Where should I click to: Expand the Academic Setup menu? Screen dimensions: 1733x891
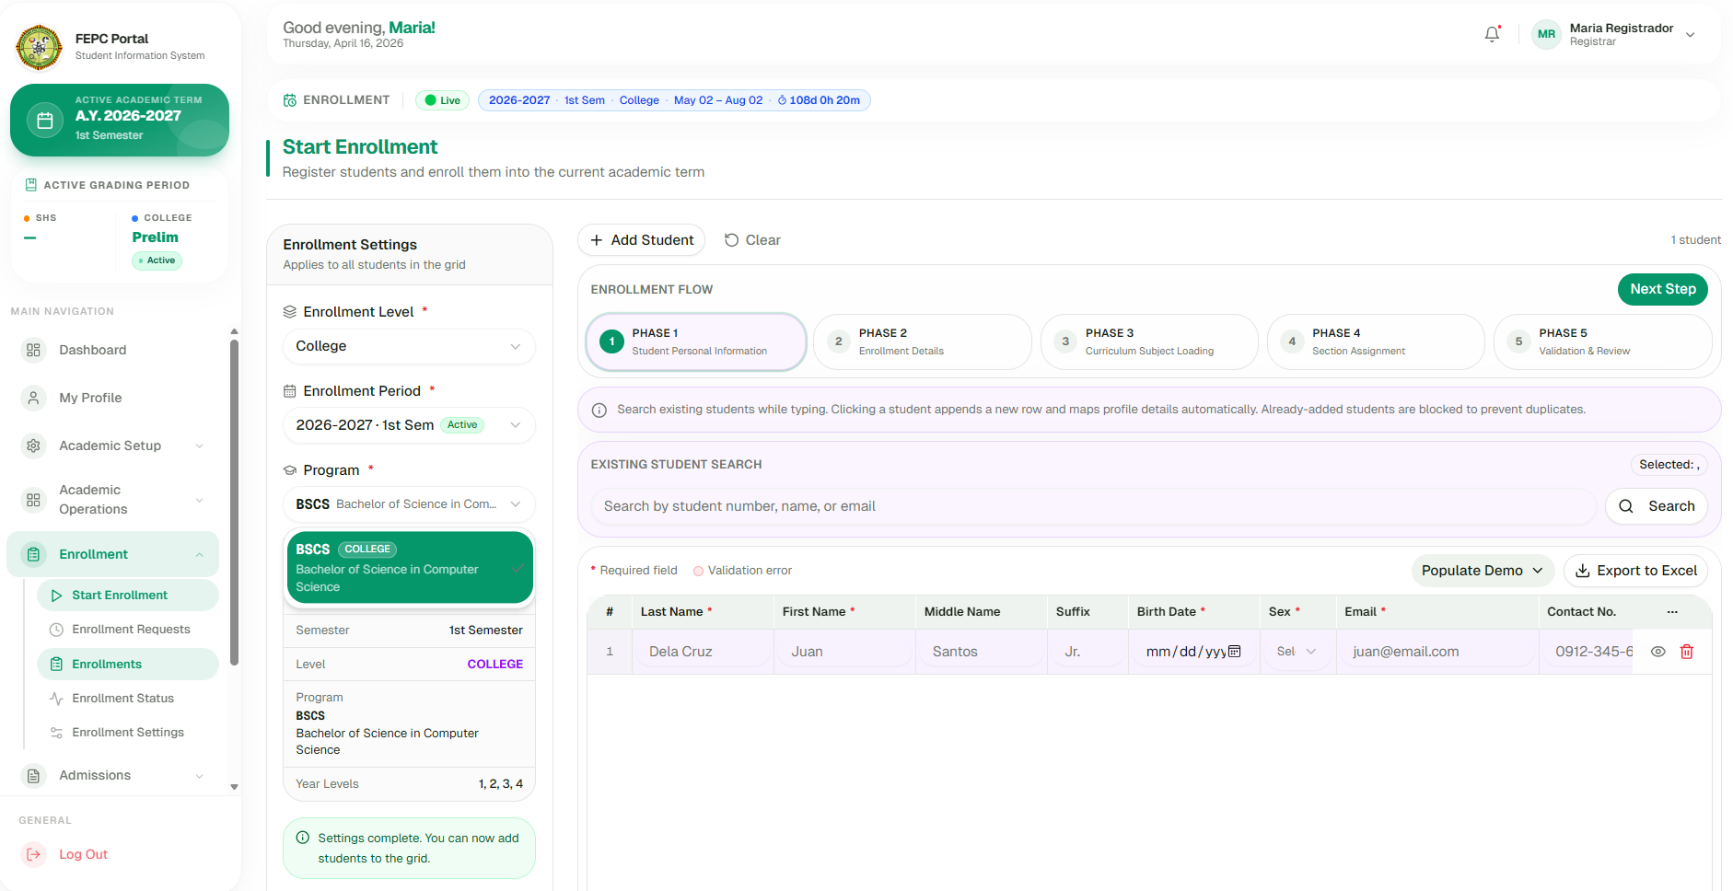click(x=112, y=445)
